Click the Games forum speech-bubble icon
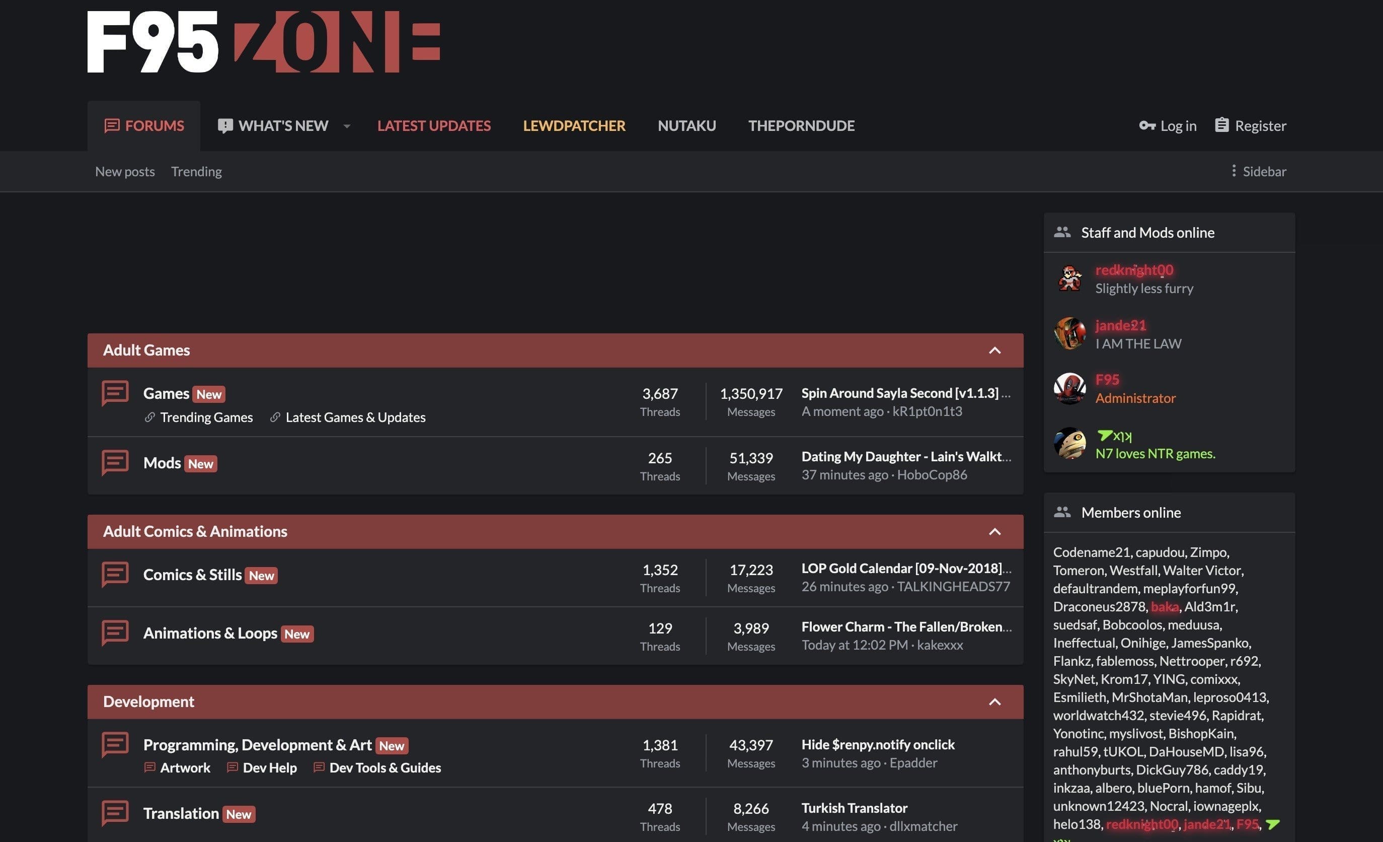Viewport: 1383px width, 842px height. (115, 393)
